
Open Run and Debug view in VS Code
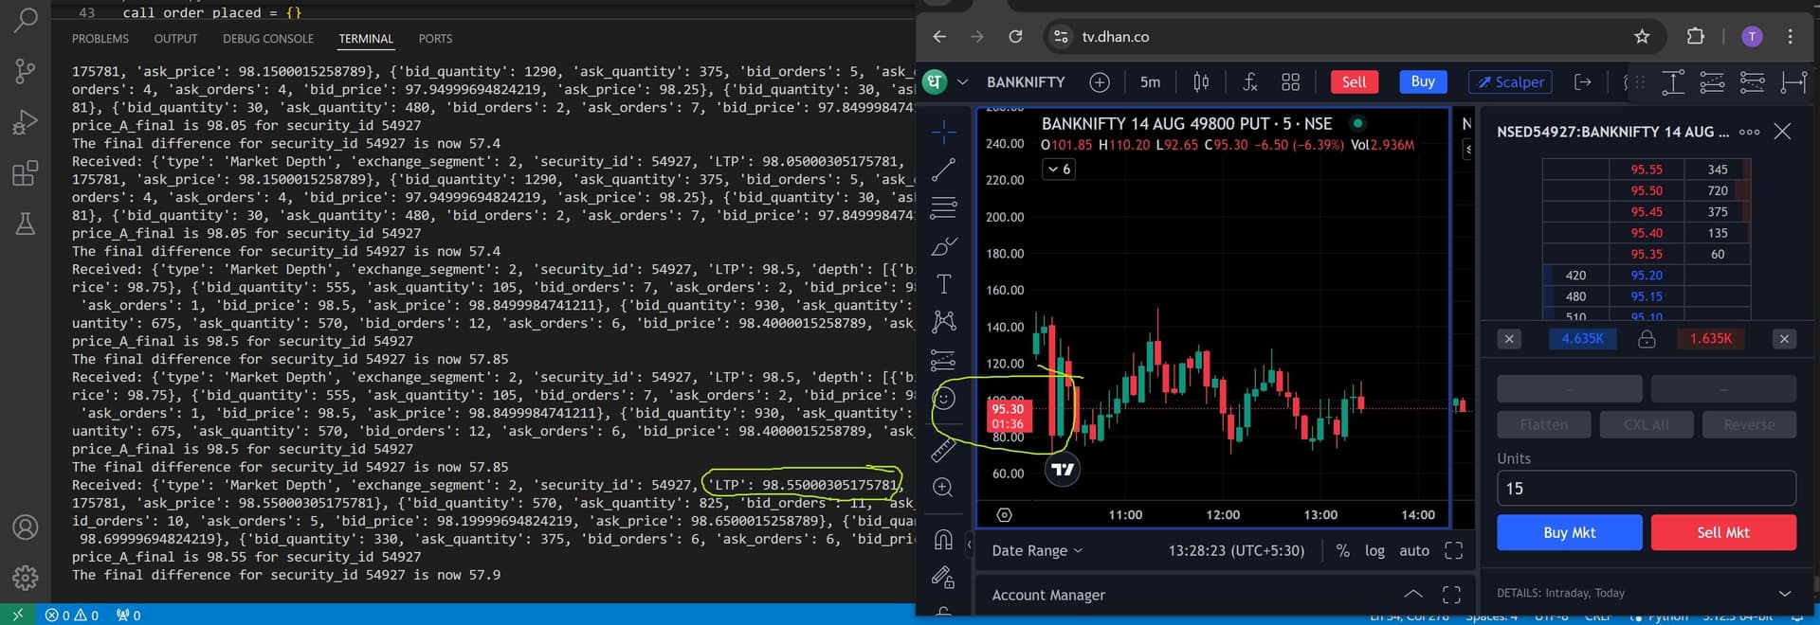[x=26, y=122]
